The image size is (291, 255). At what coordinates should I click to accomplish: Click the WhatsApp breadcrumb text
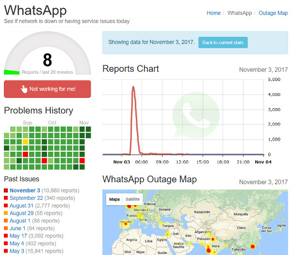(240, 13)
